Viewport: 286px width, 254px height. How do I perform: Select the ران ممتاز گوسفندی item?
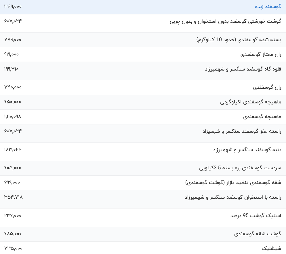pyautogui.click(x=260, y=54)
